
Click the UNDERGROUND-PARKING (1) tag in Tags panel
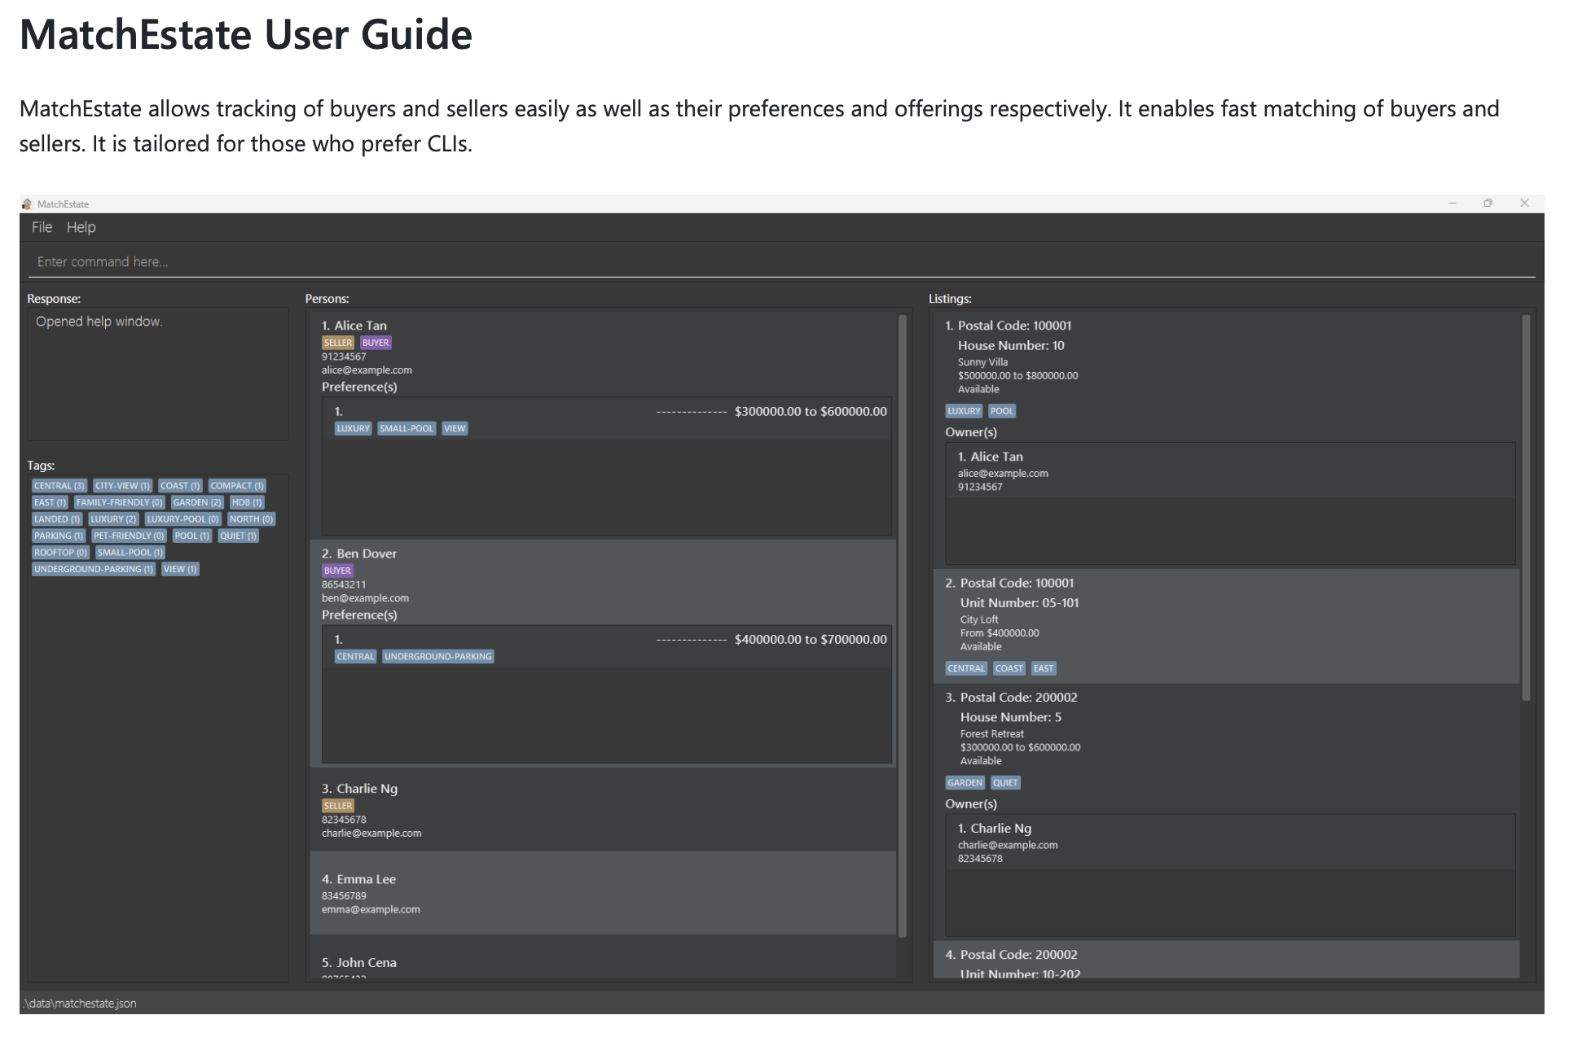[x=94, y=570]
